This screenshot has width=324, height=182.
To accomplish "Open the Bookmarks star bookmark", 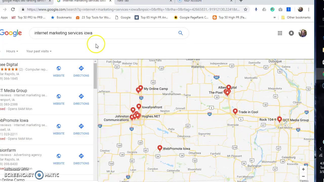I will point(61,17).
